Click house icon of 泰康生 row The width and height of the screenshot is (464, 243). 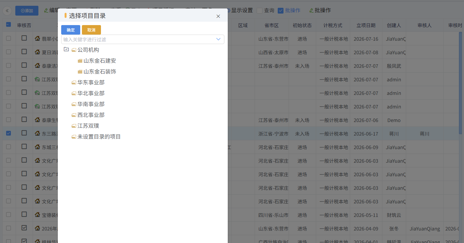click(37, 120)
